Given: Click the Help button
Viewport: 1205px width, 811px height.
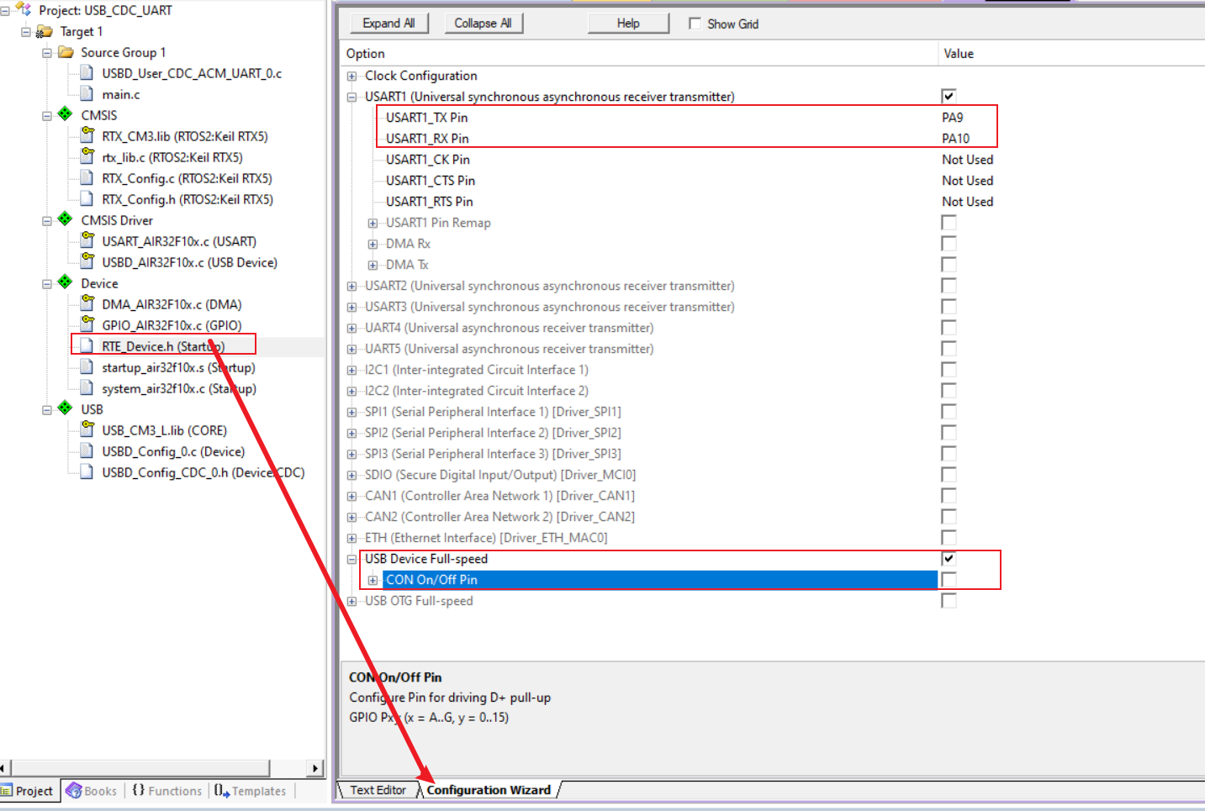Looking at the screenshot, I should coord(628,24).
